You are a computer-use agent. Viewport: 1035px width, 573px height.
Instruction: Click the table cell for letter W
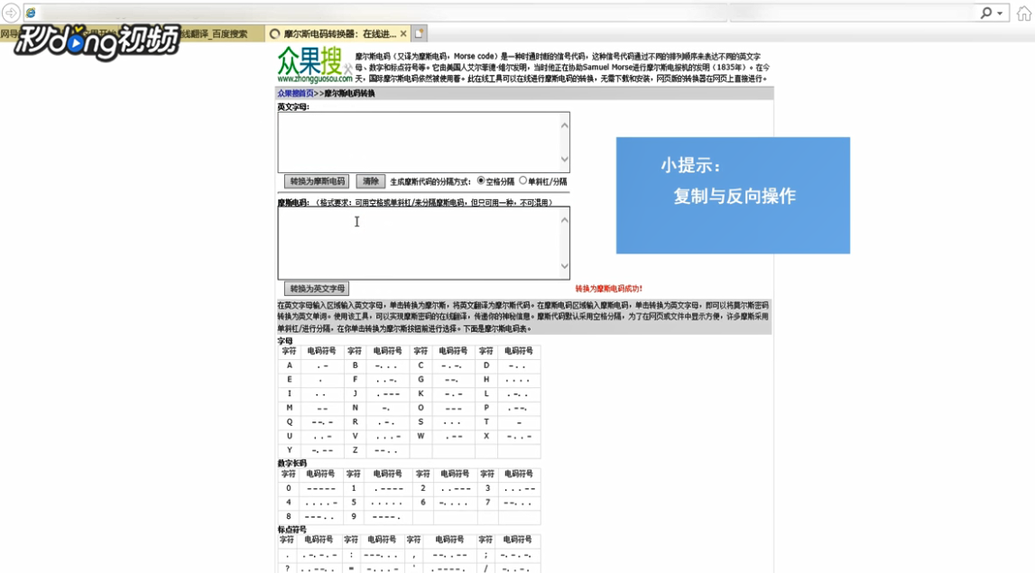pyautogui.click(x=420, y=437)
